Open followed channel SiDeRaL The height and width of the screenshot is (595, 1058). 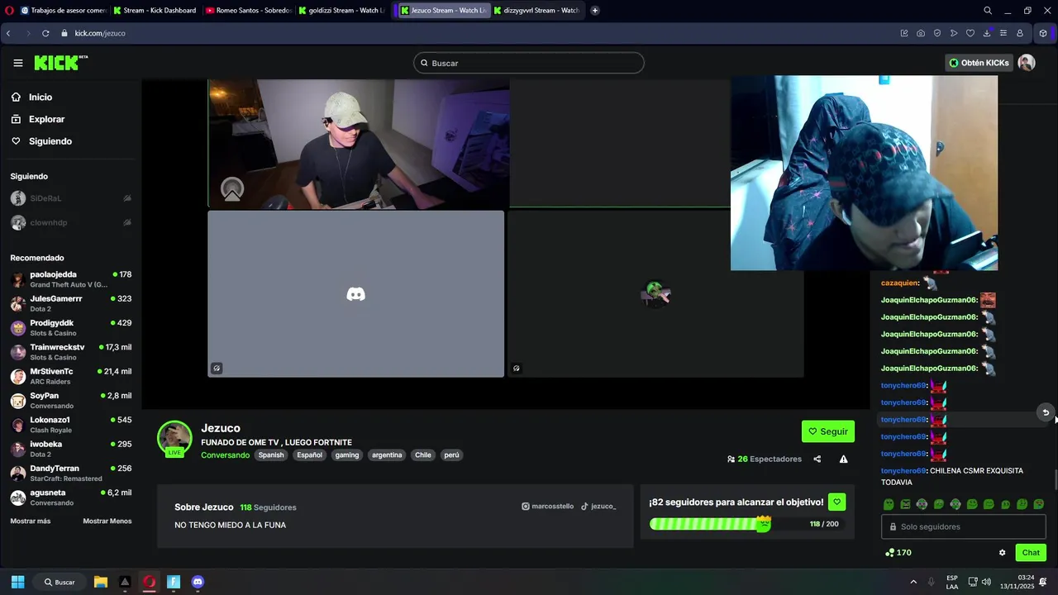click(x=71, y=198)
